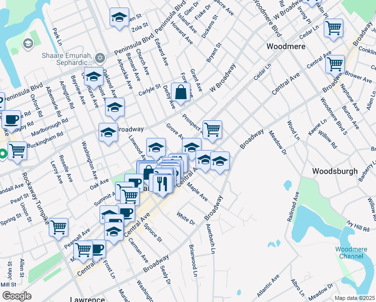
Task: Select the shopping cart marker near Buckingham Rd
Action: pos(17,149)
